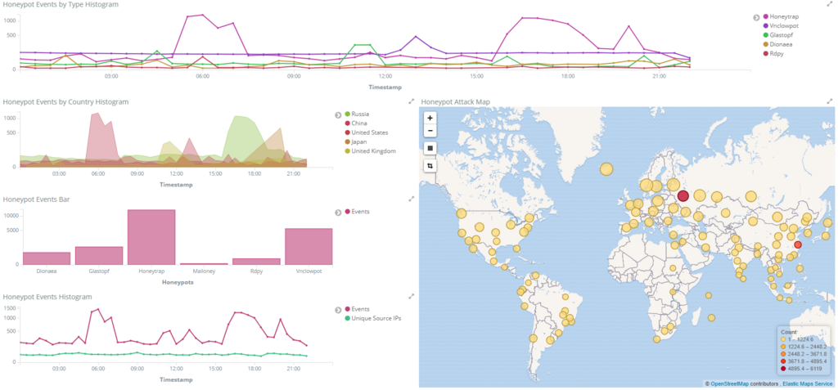Click the Japan orange legend dot

point(347,141)
